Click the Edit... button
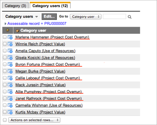The width and height of the screenshot is (157, 125). point(49,17)
